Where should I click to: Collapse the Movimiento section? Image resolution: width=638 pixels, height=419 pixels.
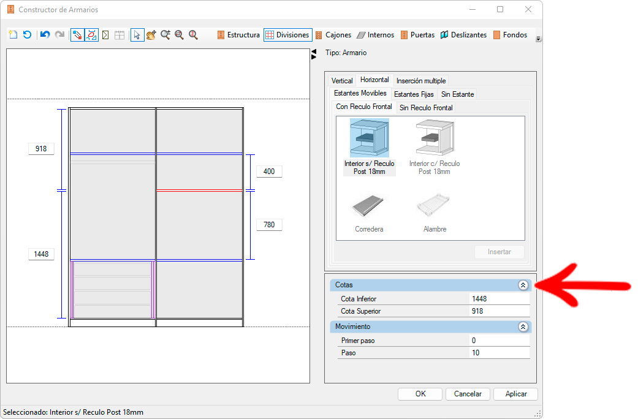(x=523, y=327)
